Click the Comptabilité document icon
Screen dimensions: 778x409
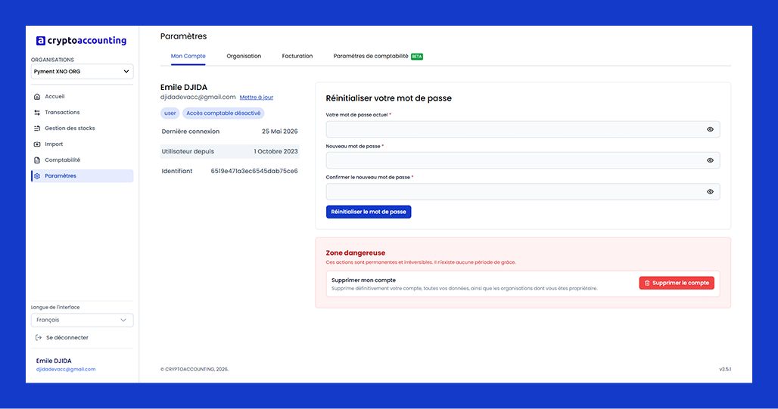tap(37, 160)
